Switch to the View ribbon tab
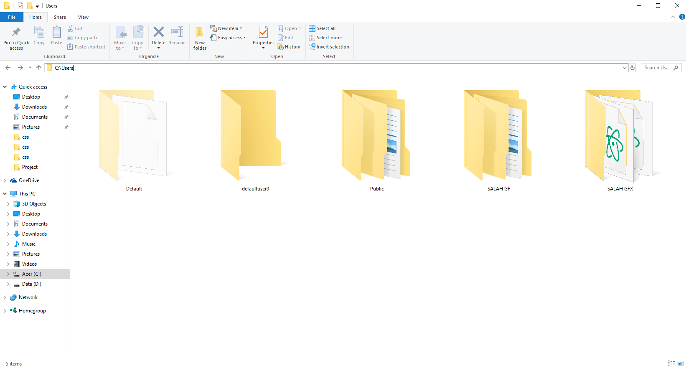The image size is (686, 368). (x=83, y=17)
